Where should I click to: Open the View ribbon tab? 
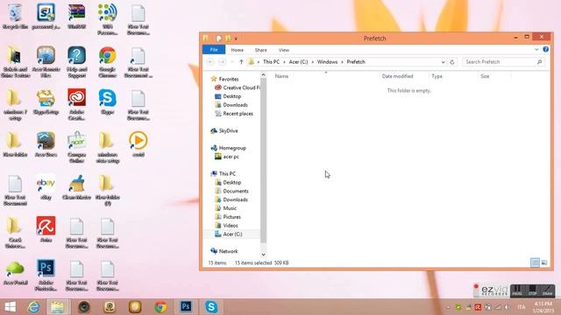pos(284,50)
